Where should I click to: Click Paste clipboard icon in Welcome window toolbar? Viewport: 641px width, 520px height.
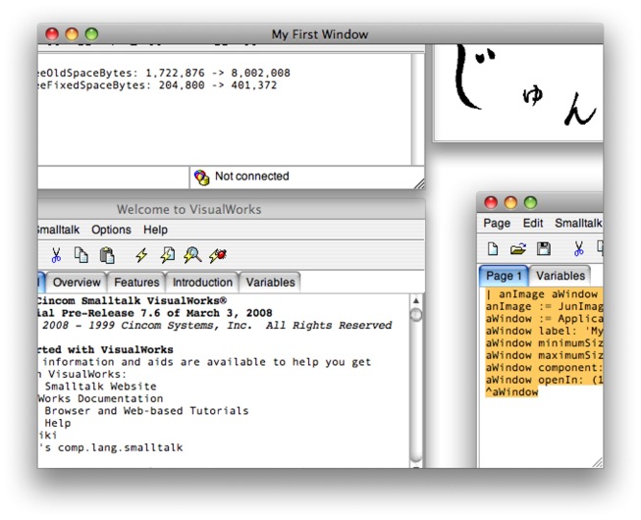tap(107, 255)
